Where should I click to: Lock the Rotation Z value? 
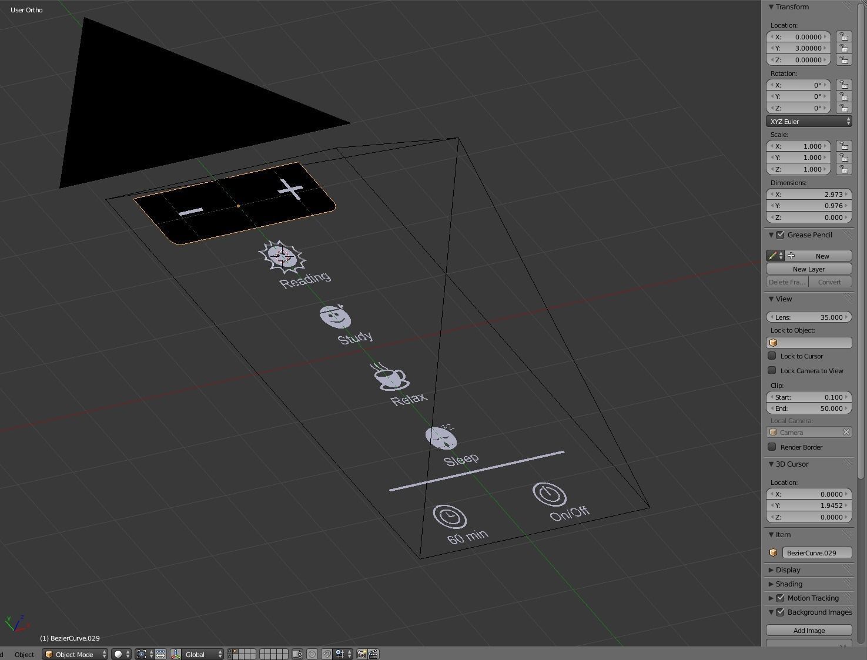tap(844, 108)
